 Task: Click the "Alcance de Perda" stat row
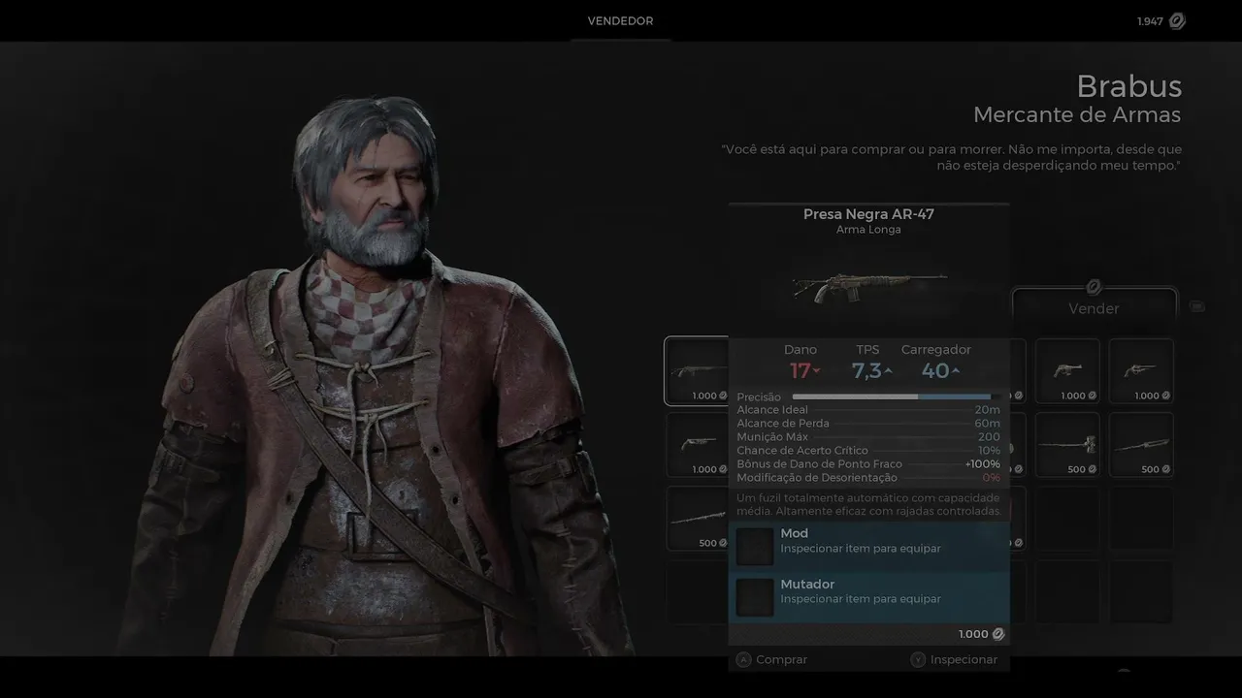(x=868, y=424)
